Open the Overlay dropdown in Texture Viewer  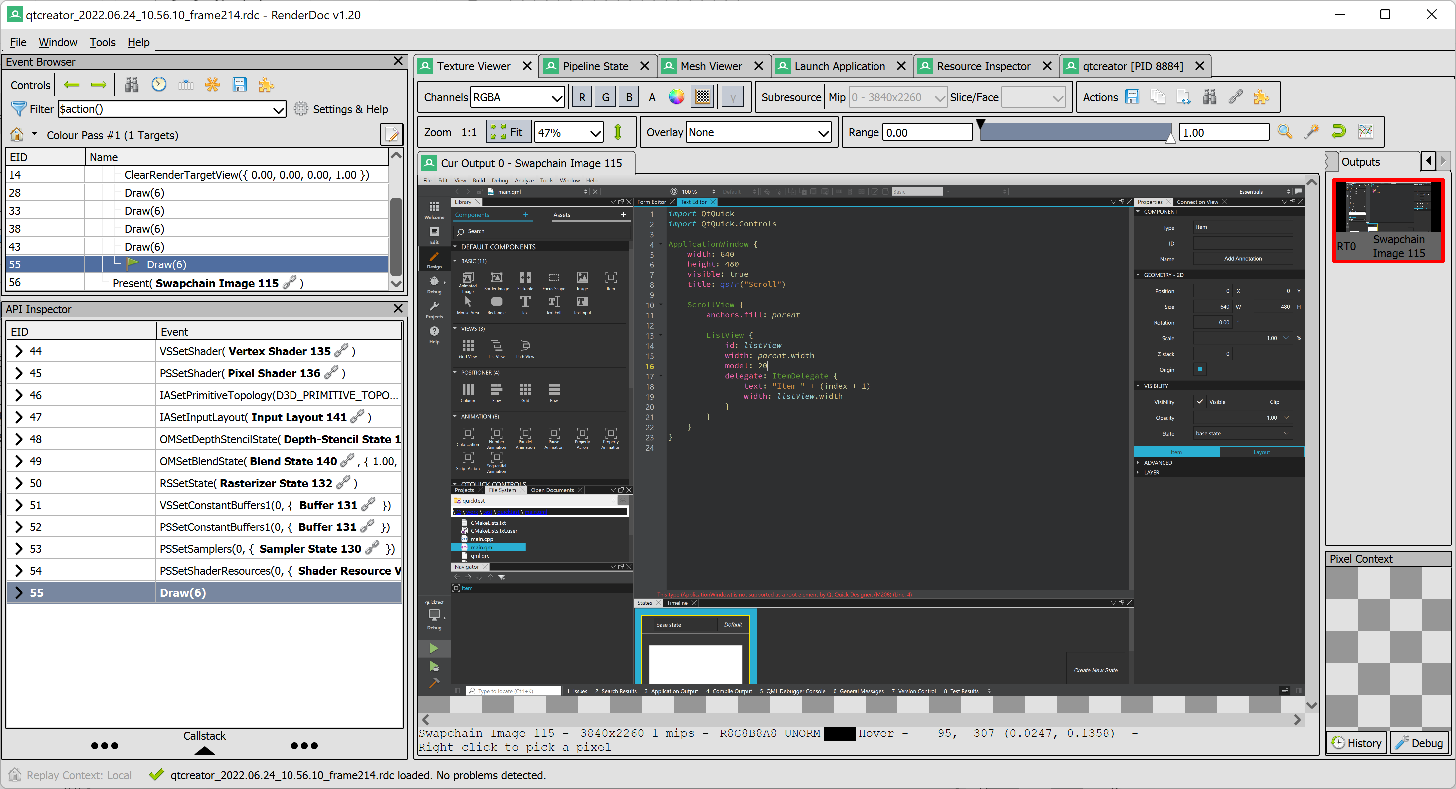(757, 132)
